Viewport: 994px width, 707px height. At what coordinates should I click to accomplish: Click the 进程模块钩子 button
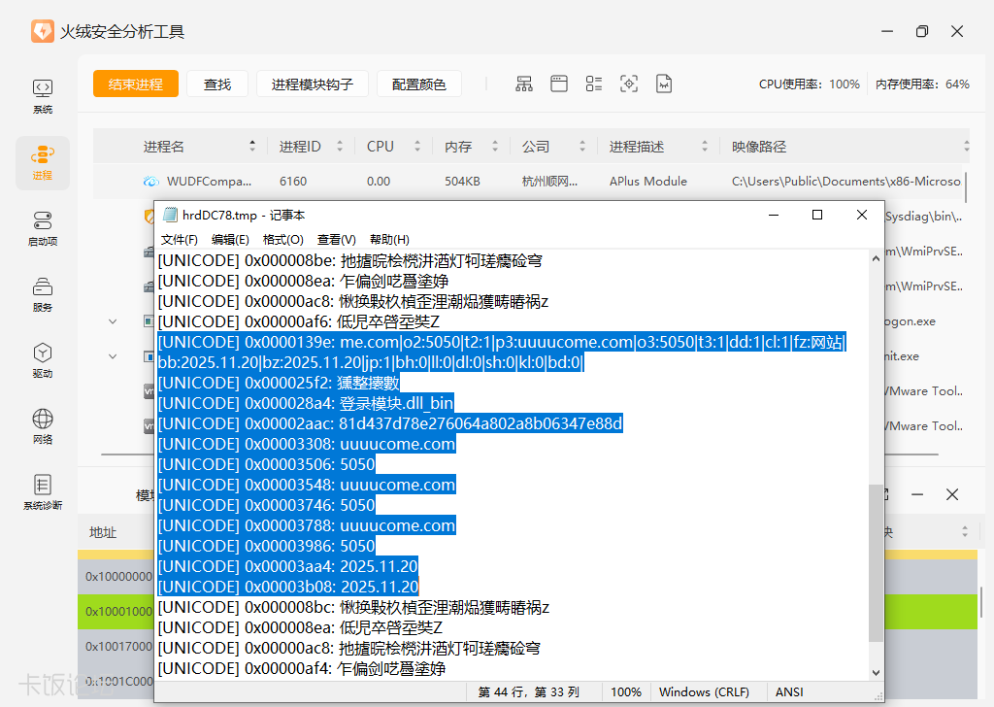(312, 84)
